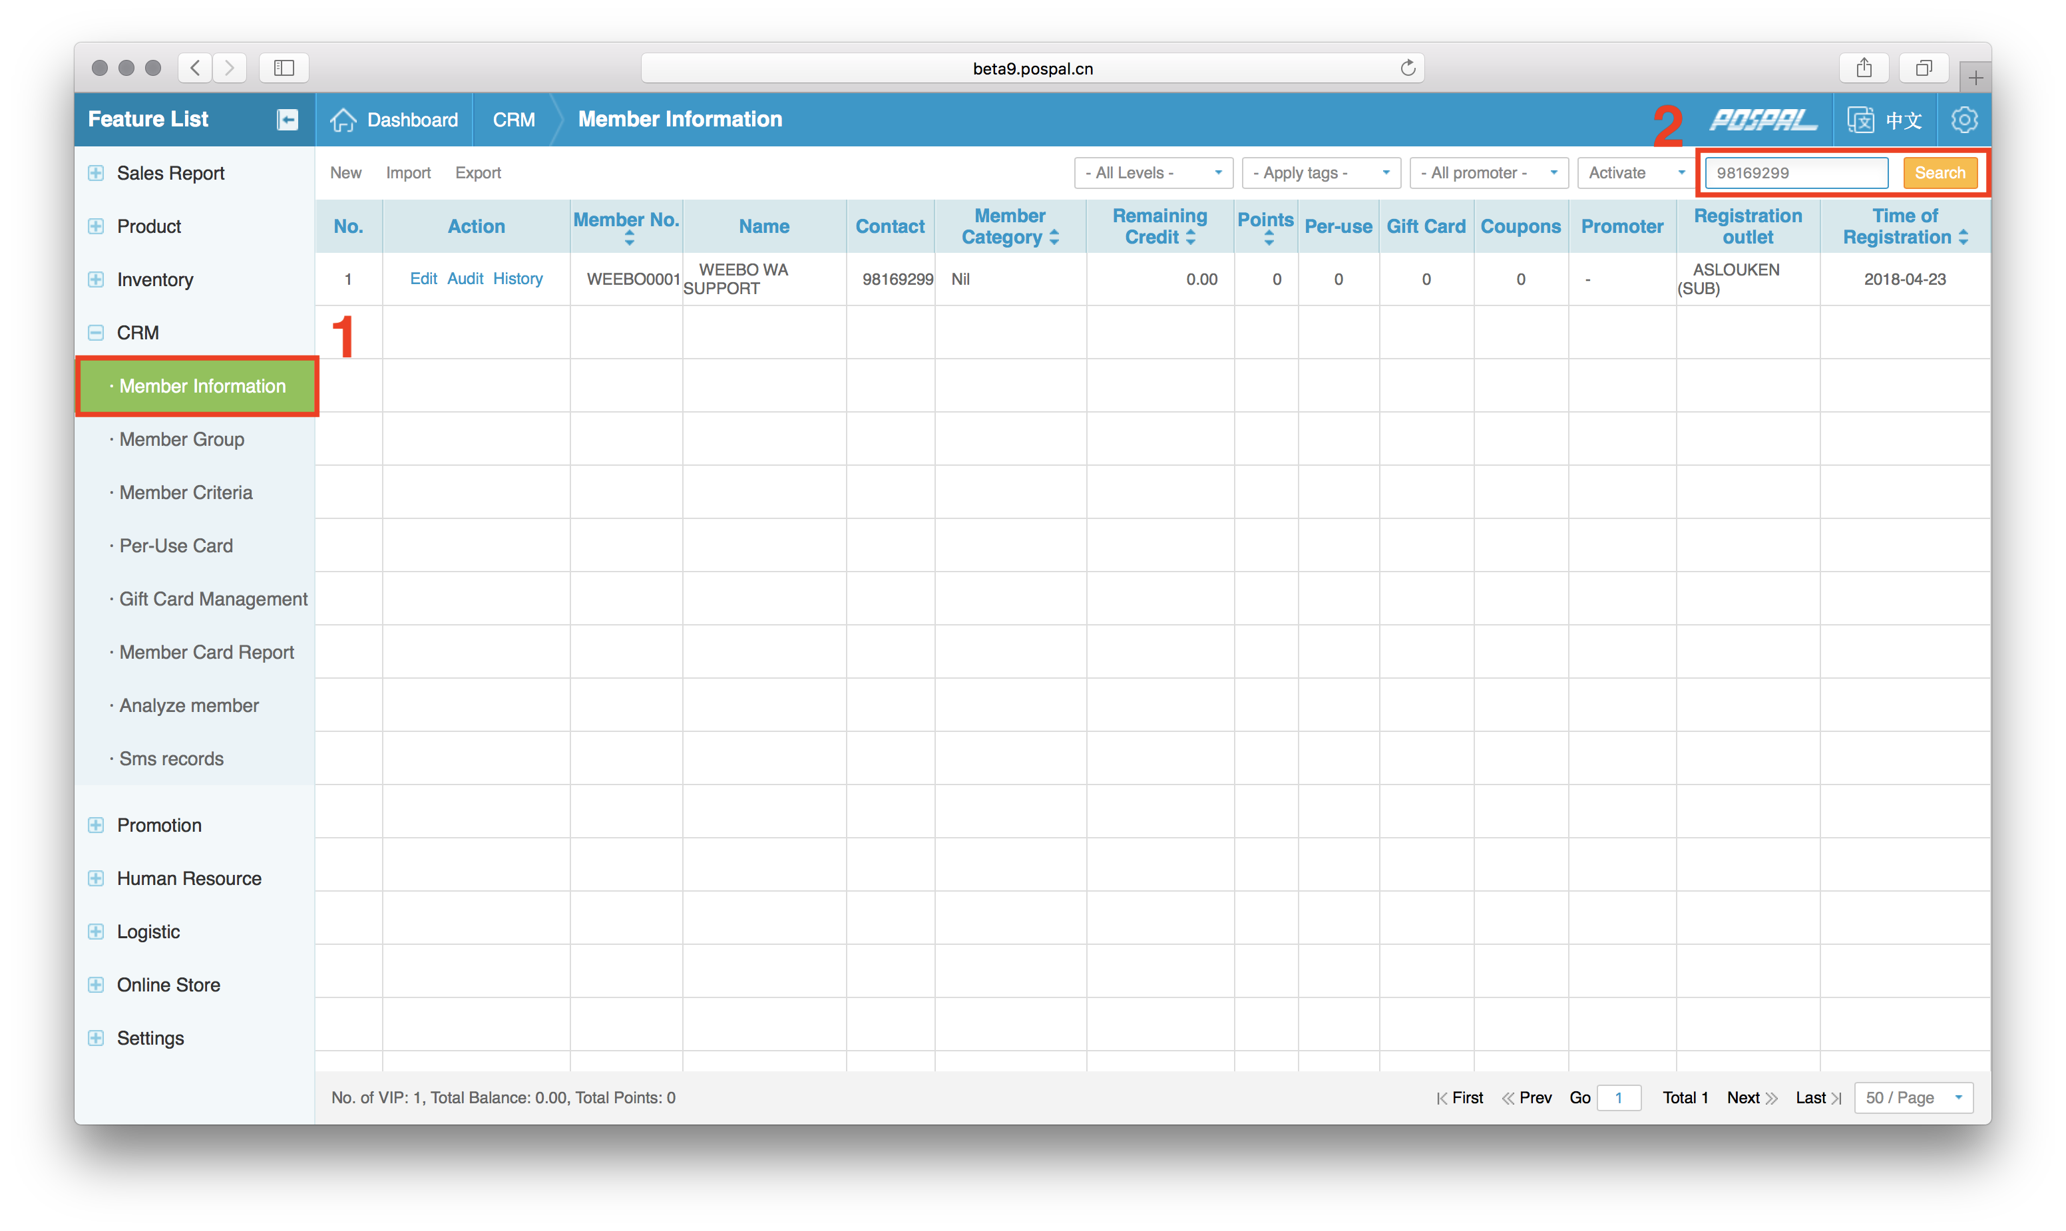The width and height of the screenshot is (2066, 1231).
Task: Sort by the Time of Registration column
Action: click(x=1963, y=238)
